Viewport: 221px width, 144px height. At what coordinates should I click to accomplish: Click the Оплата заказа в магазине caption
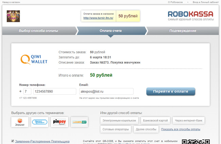[x=99, y=14]
